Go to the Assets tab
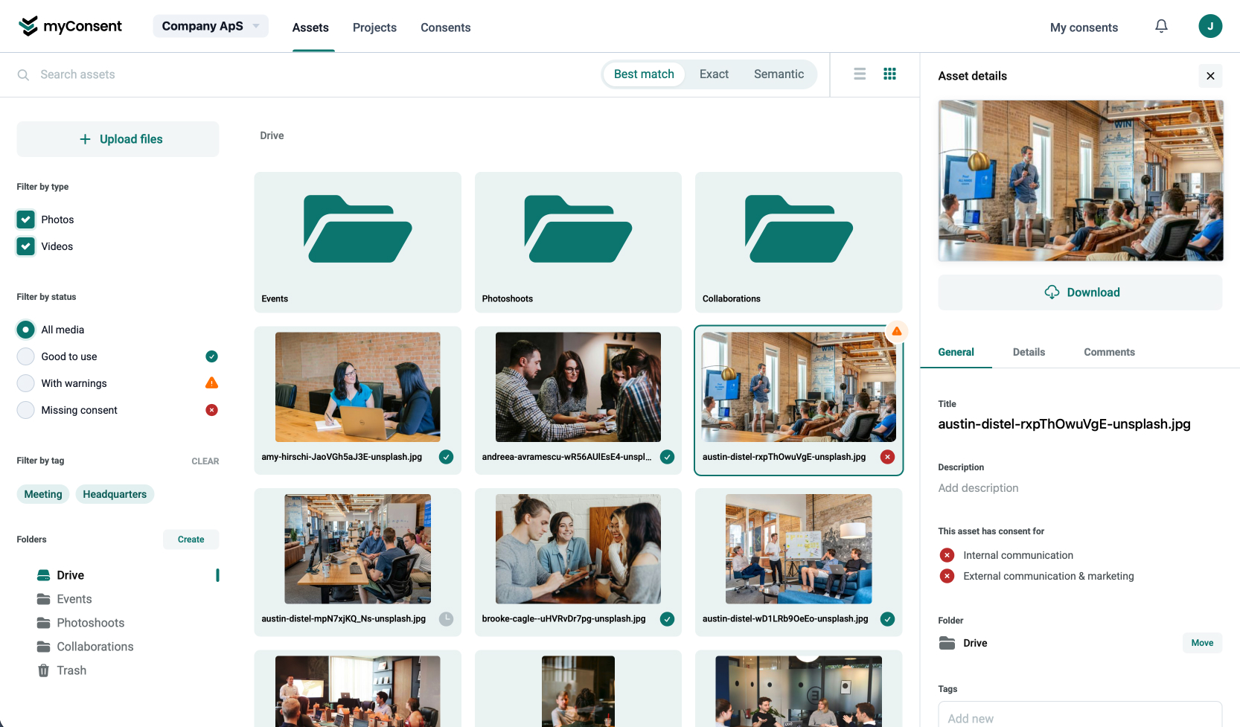This screenshot has width=1240, height=727. pos(310,28)
